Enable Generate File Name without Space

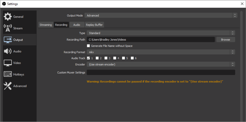coord(88,46)
